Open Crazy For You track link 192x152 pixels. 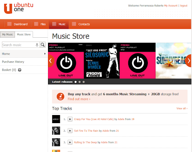[94, 119]
